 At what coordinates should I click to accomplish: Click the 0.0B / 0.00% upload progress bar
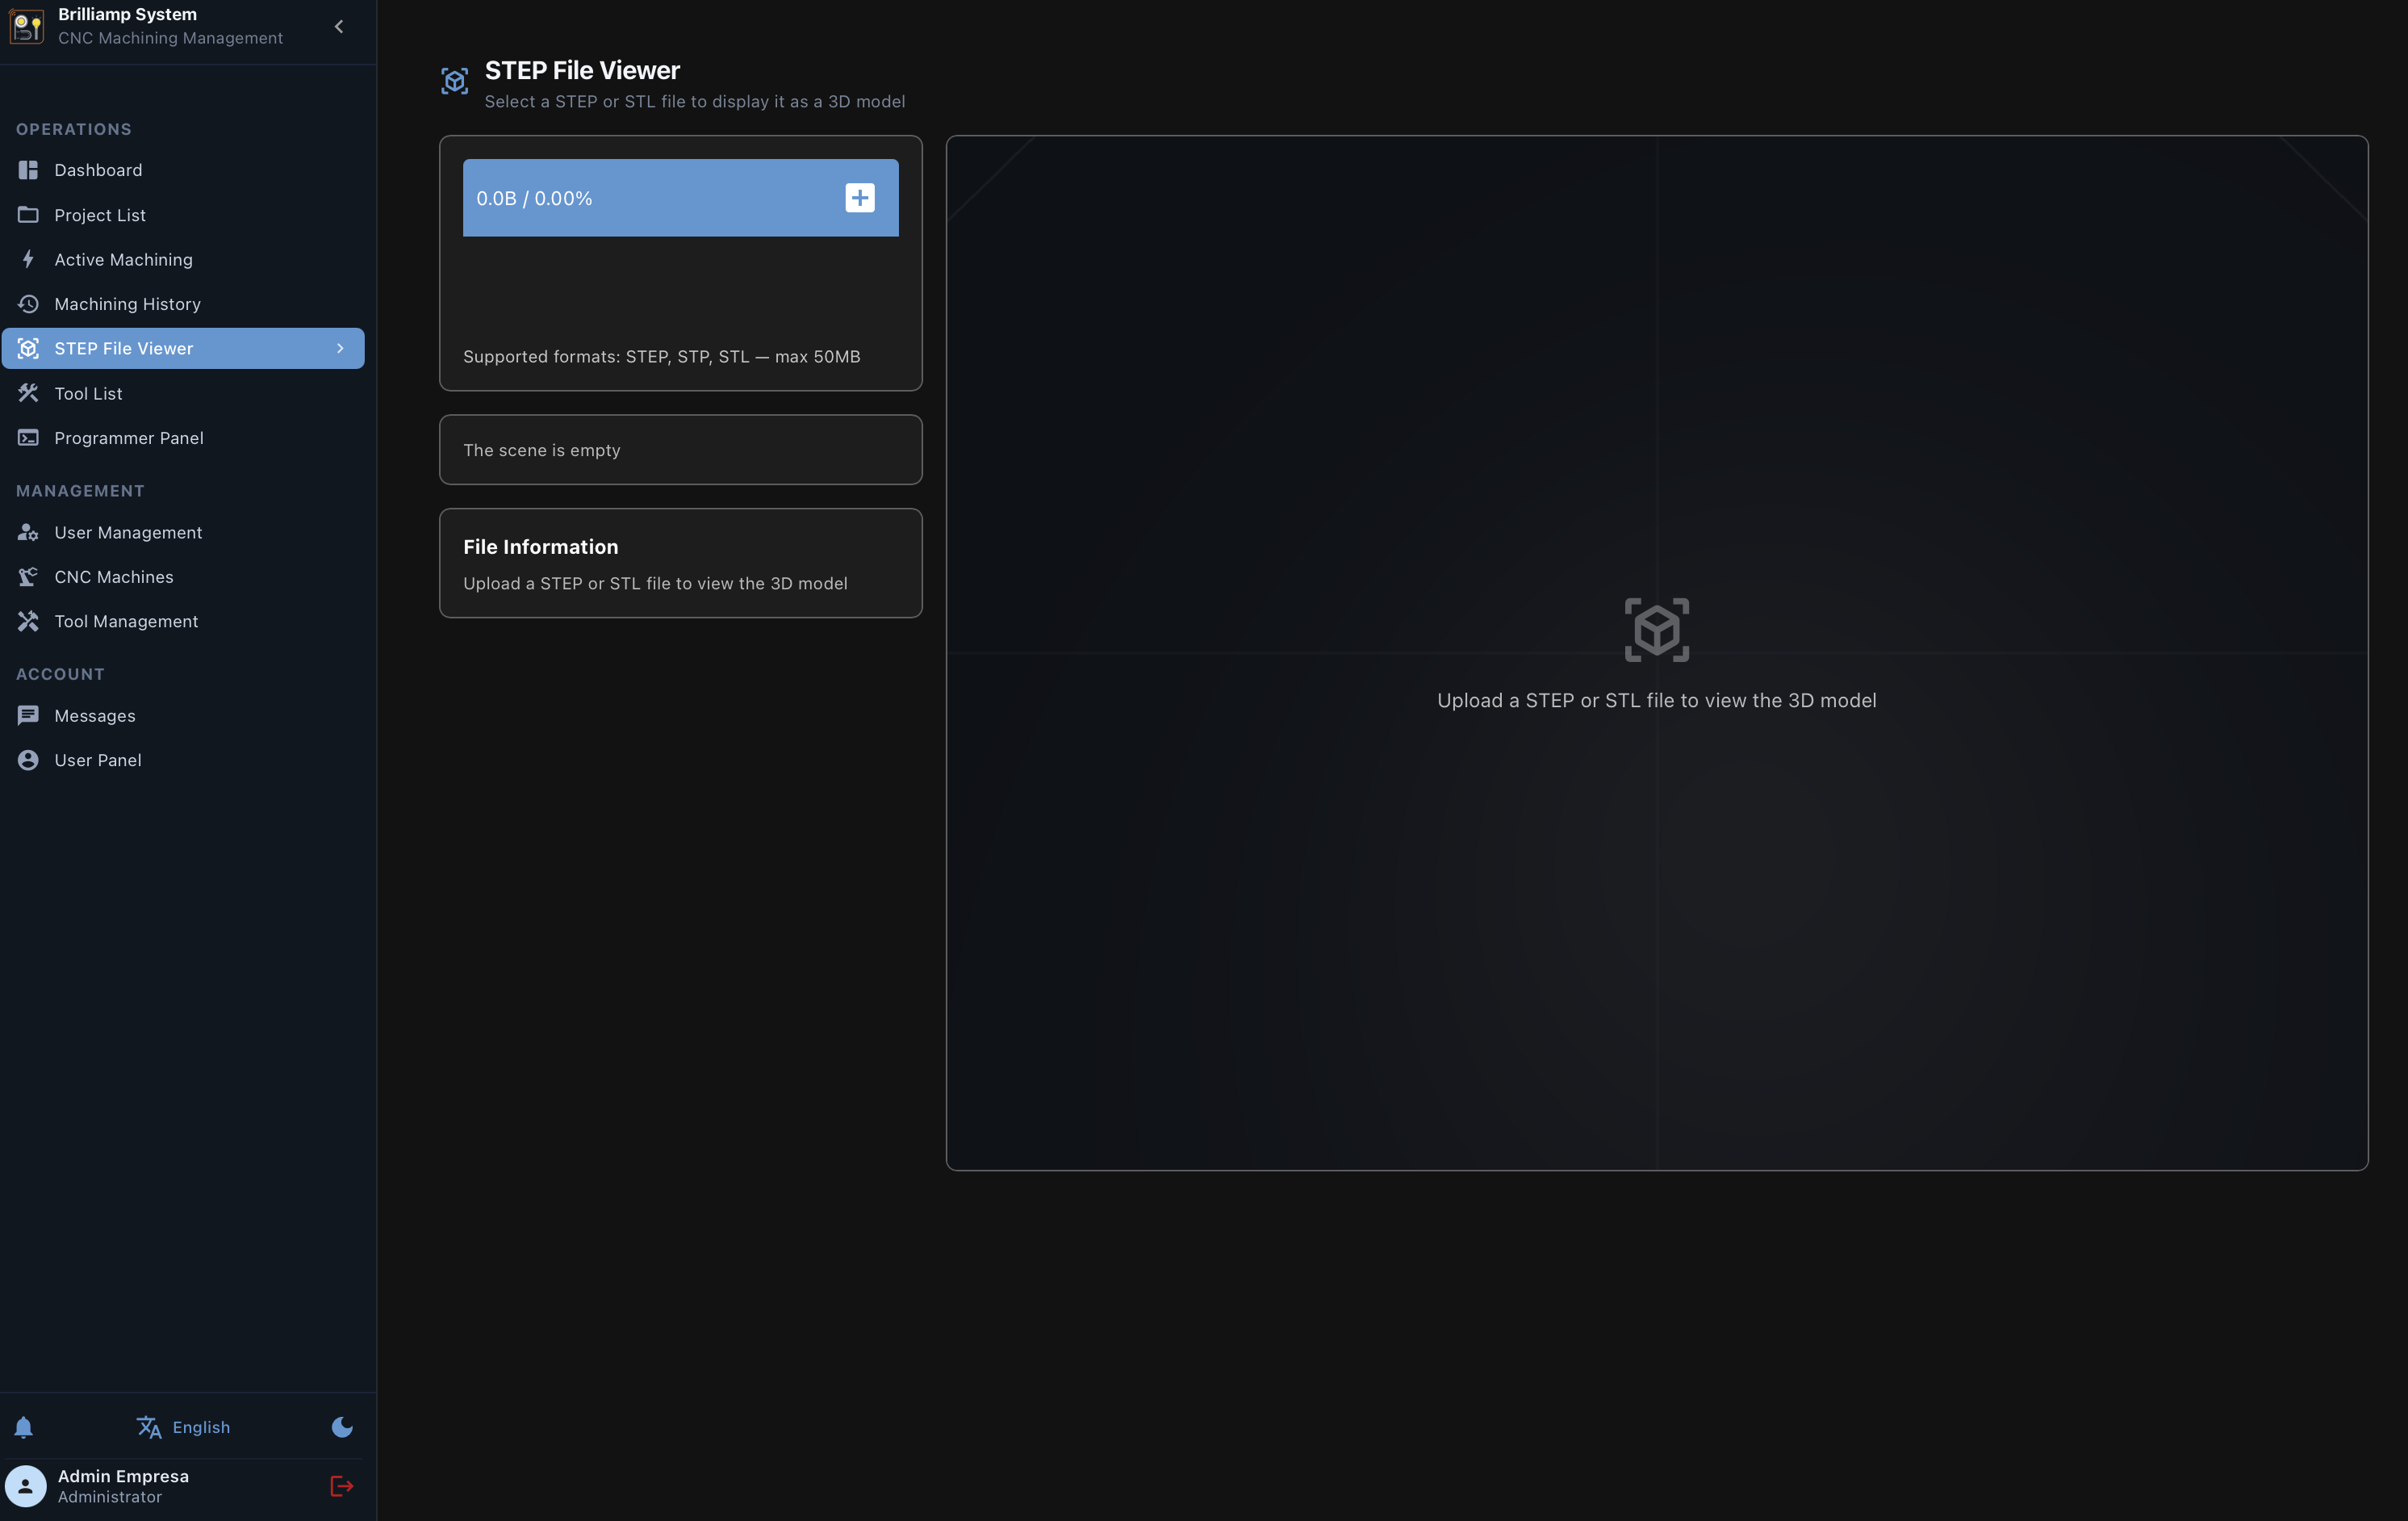(x=680, y=198)
